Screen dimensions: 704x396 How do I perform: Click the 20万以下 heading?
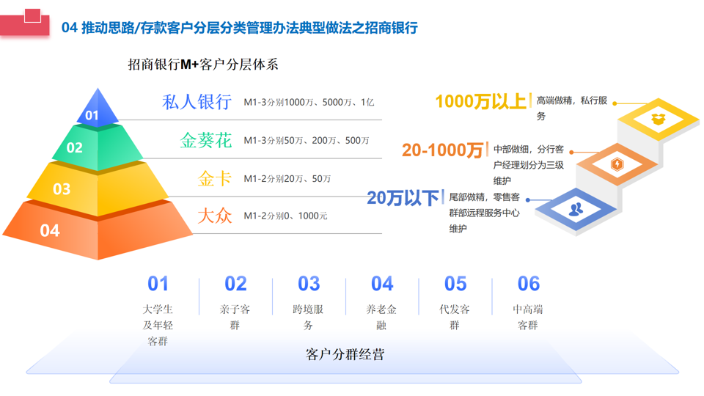403,197
